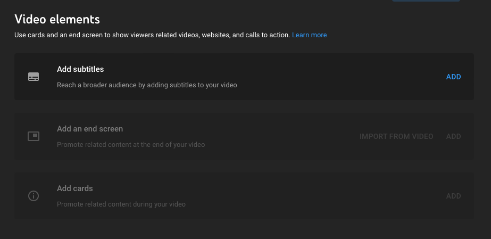Select the 'Add subtitles' title text
The height and width of the screenshot is (239, 491).
click(80, 69)
